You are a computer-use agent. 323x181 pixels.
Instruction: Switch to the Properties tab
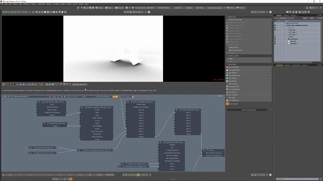(x=279, y=65)
